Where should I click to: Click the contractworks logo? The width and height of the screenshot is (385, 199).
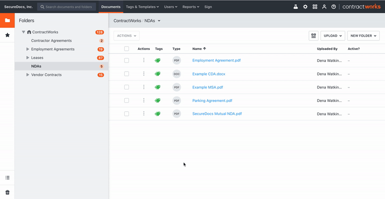(361, 7)
